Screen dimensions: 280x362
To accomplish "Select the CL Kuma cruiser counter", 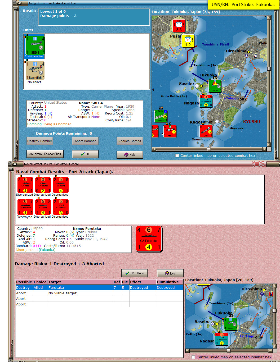I will point(61,185).
